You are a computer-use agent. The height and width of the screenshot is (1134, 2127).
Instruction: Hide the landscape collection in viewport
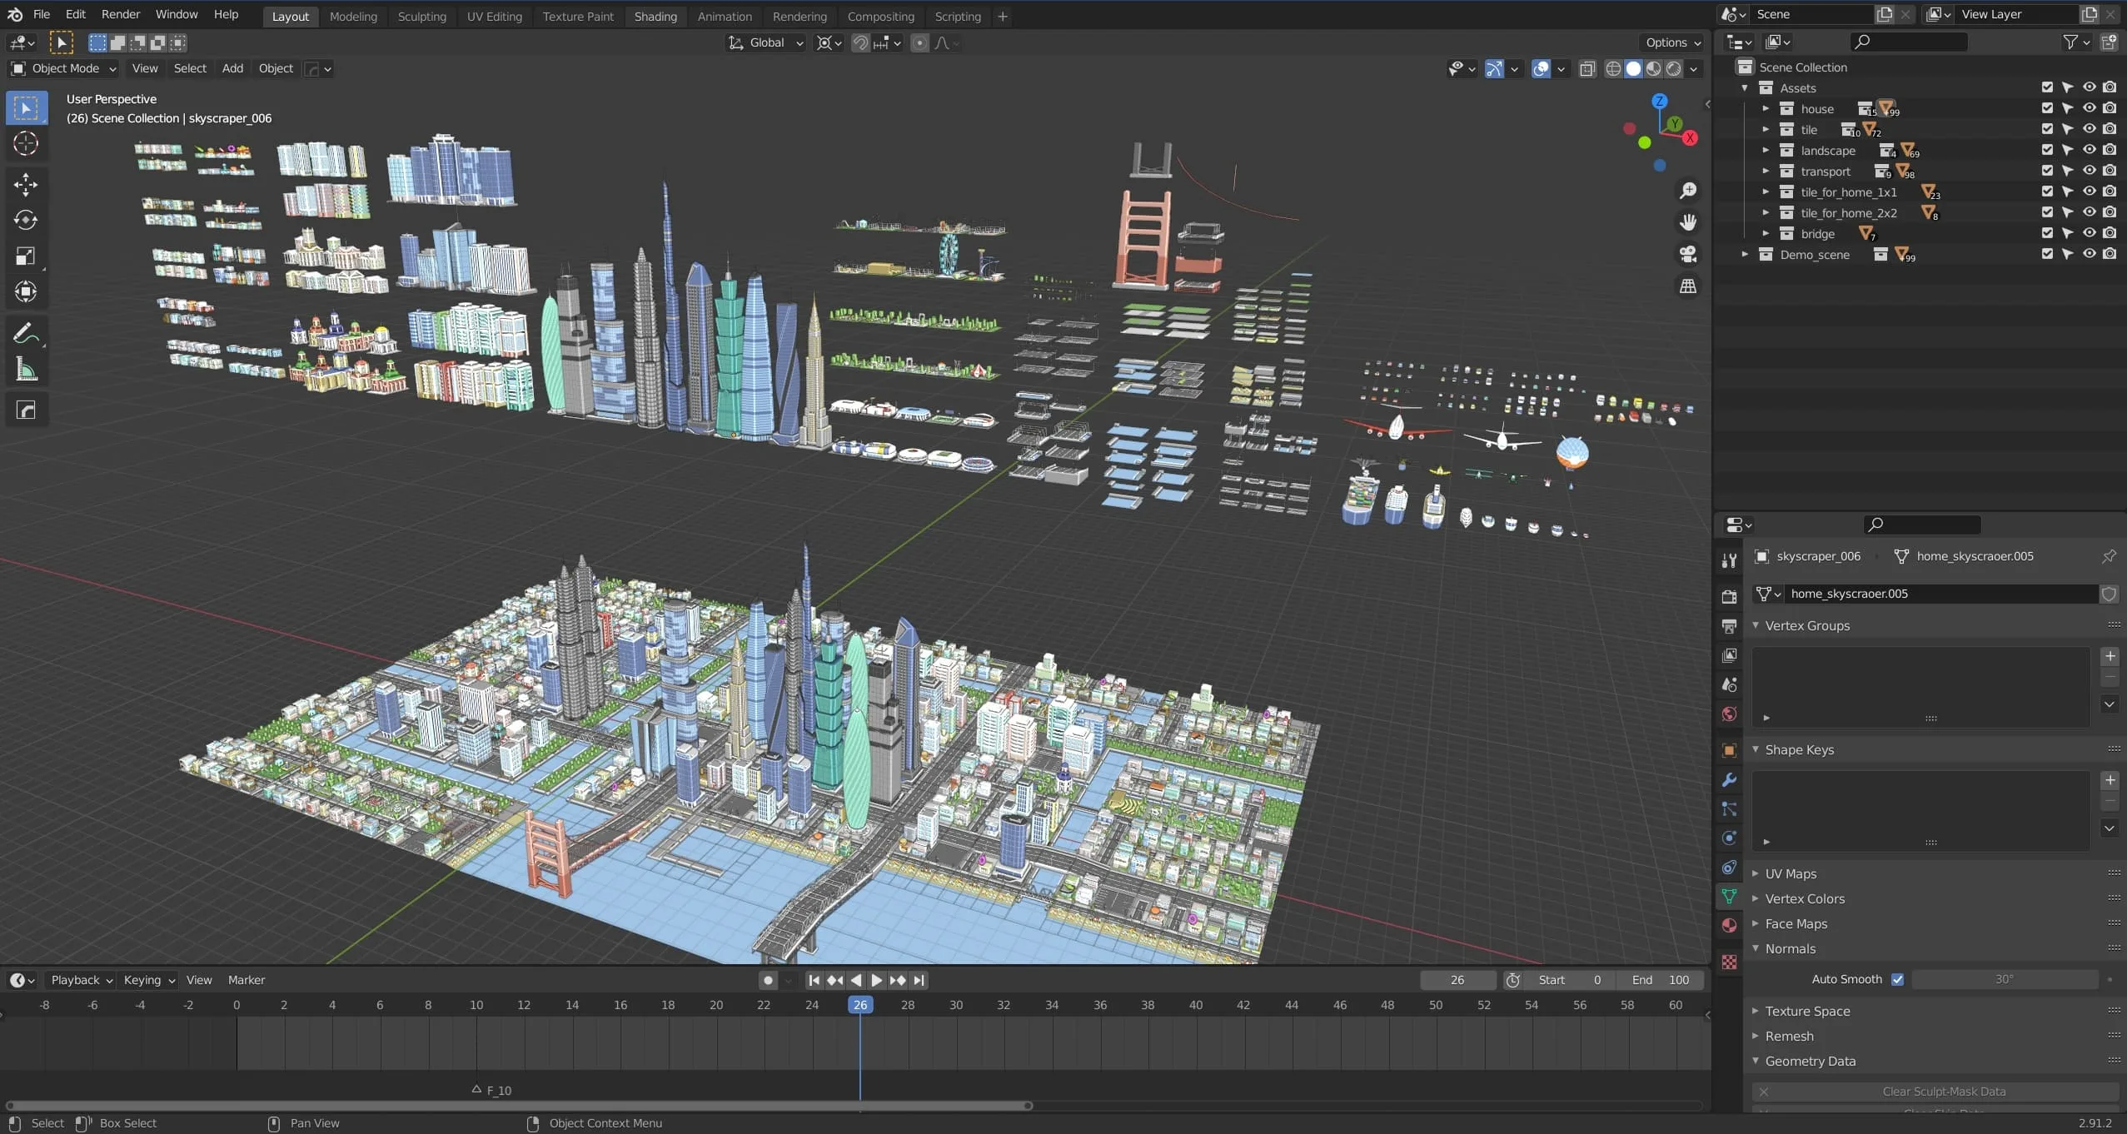tap(2089, 150)
